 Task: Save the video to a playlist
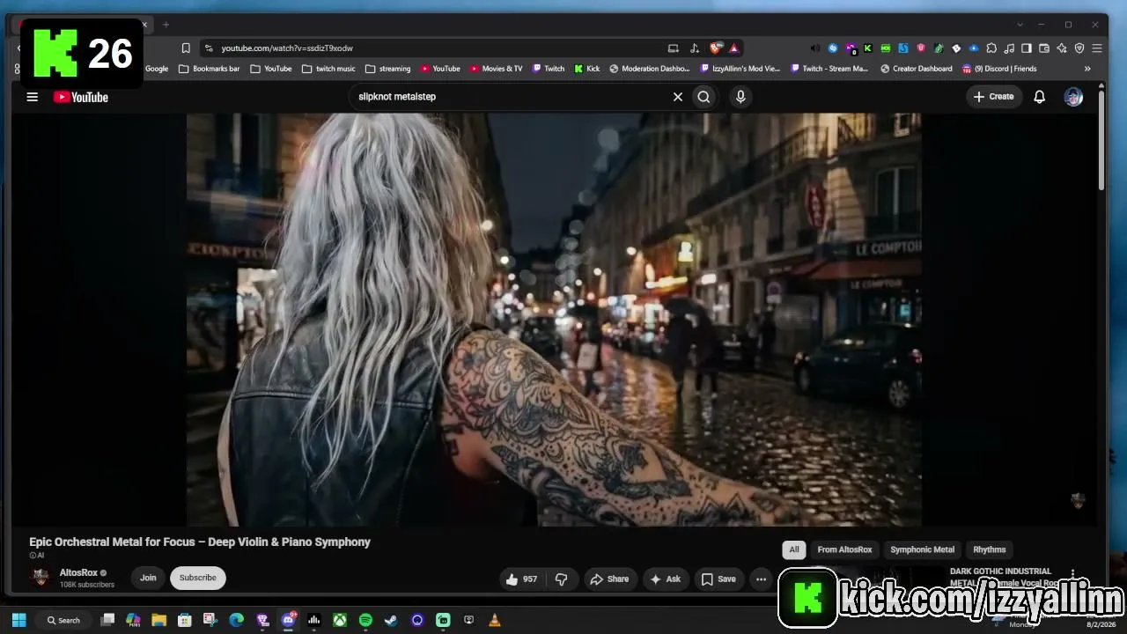tap(718, 579)
